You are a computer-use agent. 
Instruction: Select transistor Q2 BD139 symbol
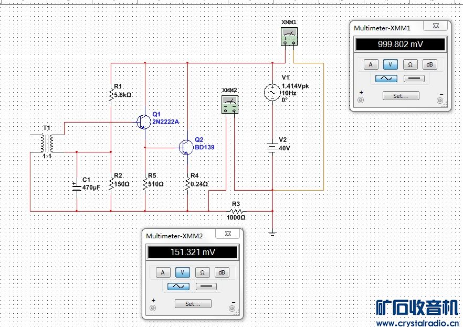[x=186, y=147]
